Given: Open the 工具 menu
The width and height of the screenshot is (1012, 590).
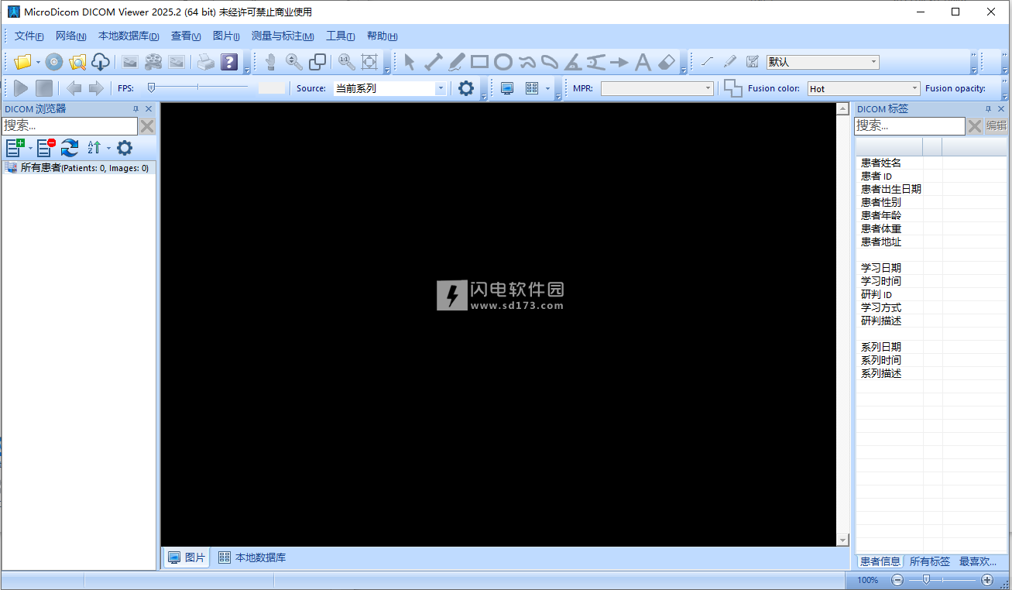Looking at the screenshot, I should click(x=341, y=36).
